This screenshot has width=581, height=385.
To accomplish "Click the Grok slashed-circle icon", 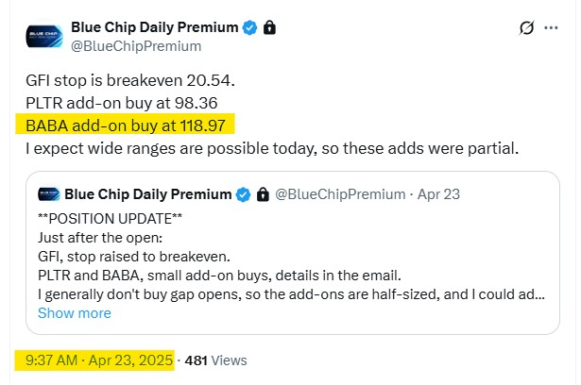I will [526, 27].
